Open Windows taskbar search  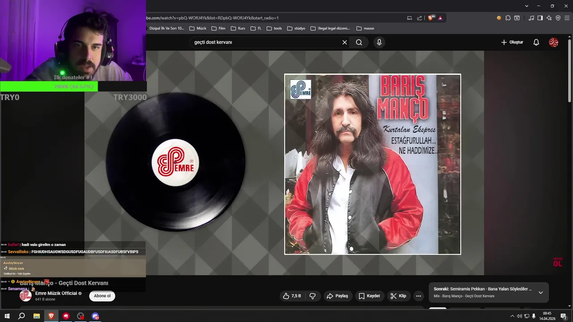click(21, 316)
